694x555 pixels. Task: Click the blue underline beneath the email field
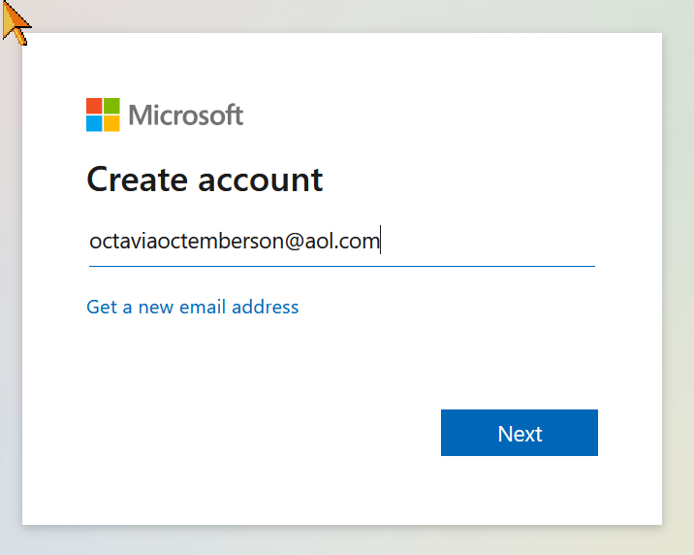(342, 266)
